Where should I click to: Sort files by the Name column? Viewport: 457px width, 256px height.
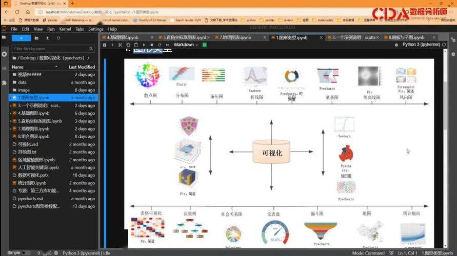coord(34,67)
